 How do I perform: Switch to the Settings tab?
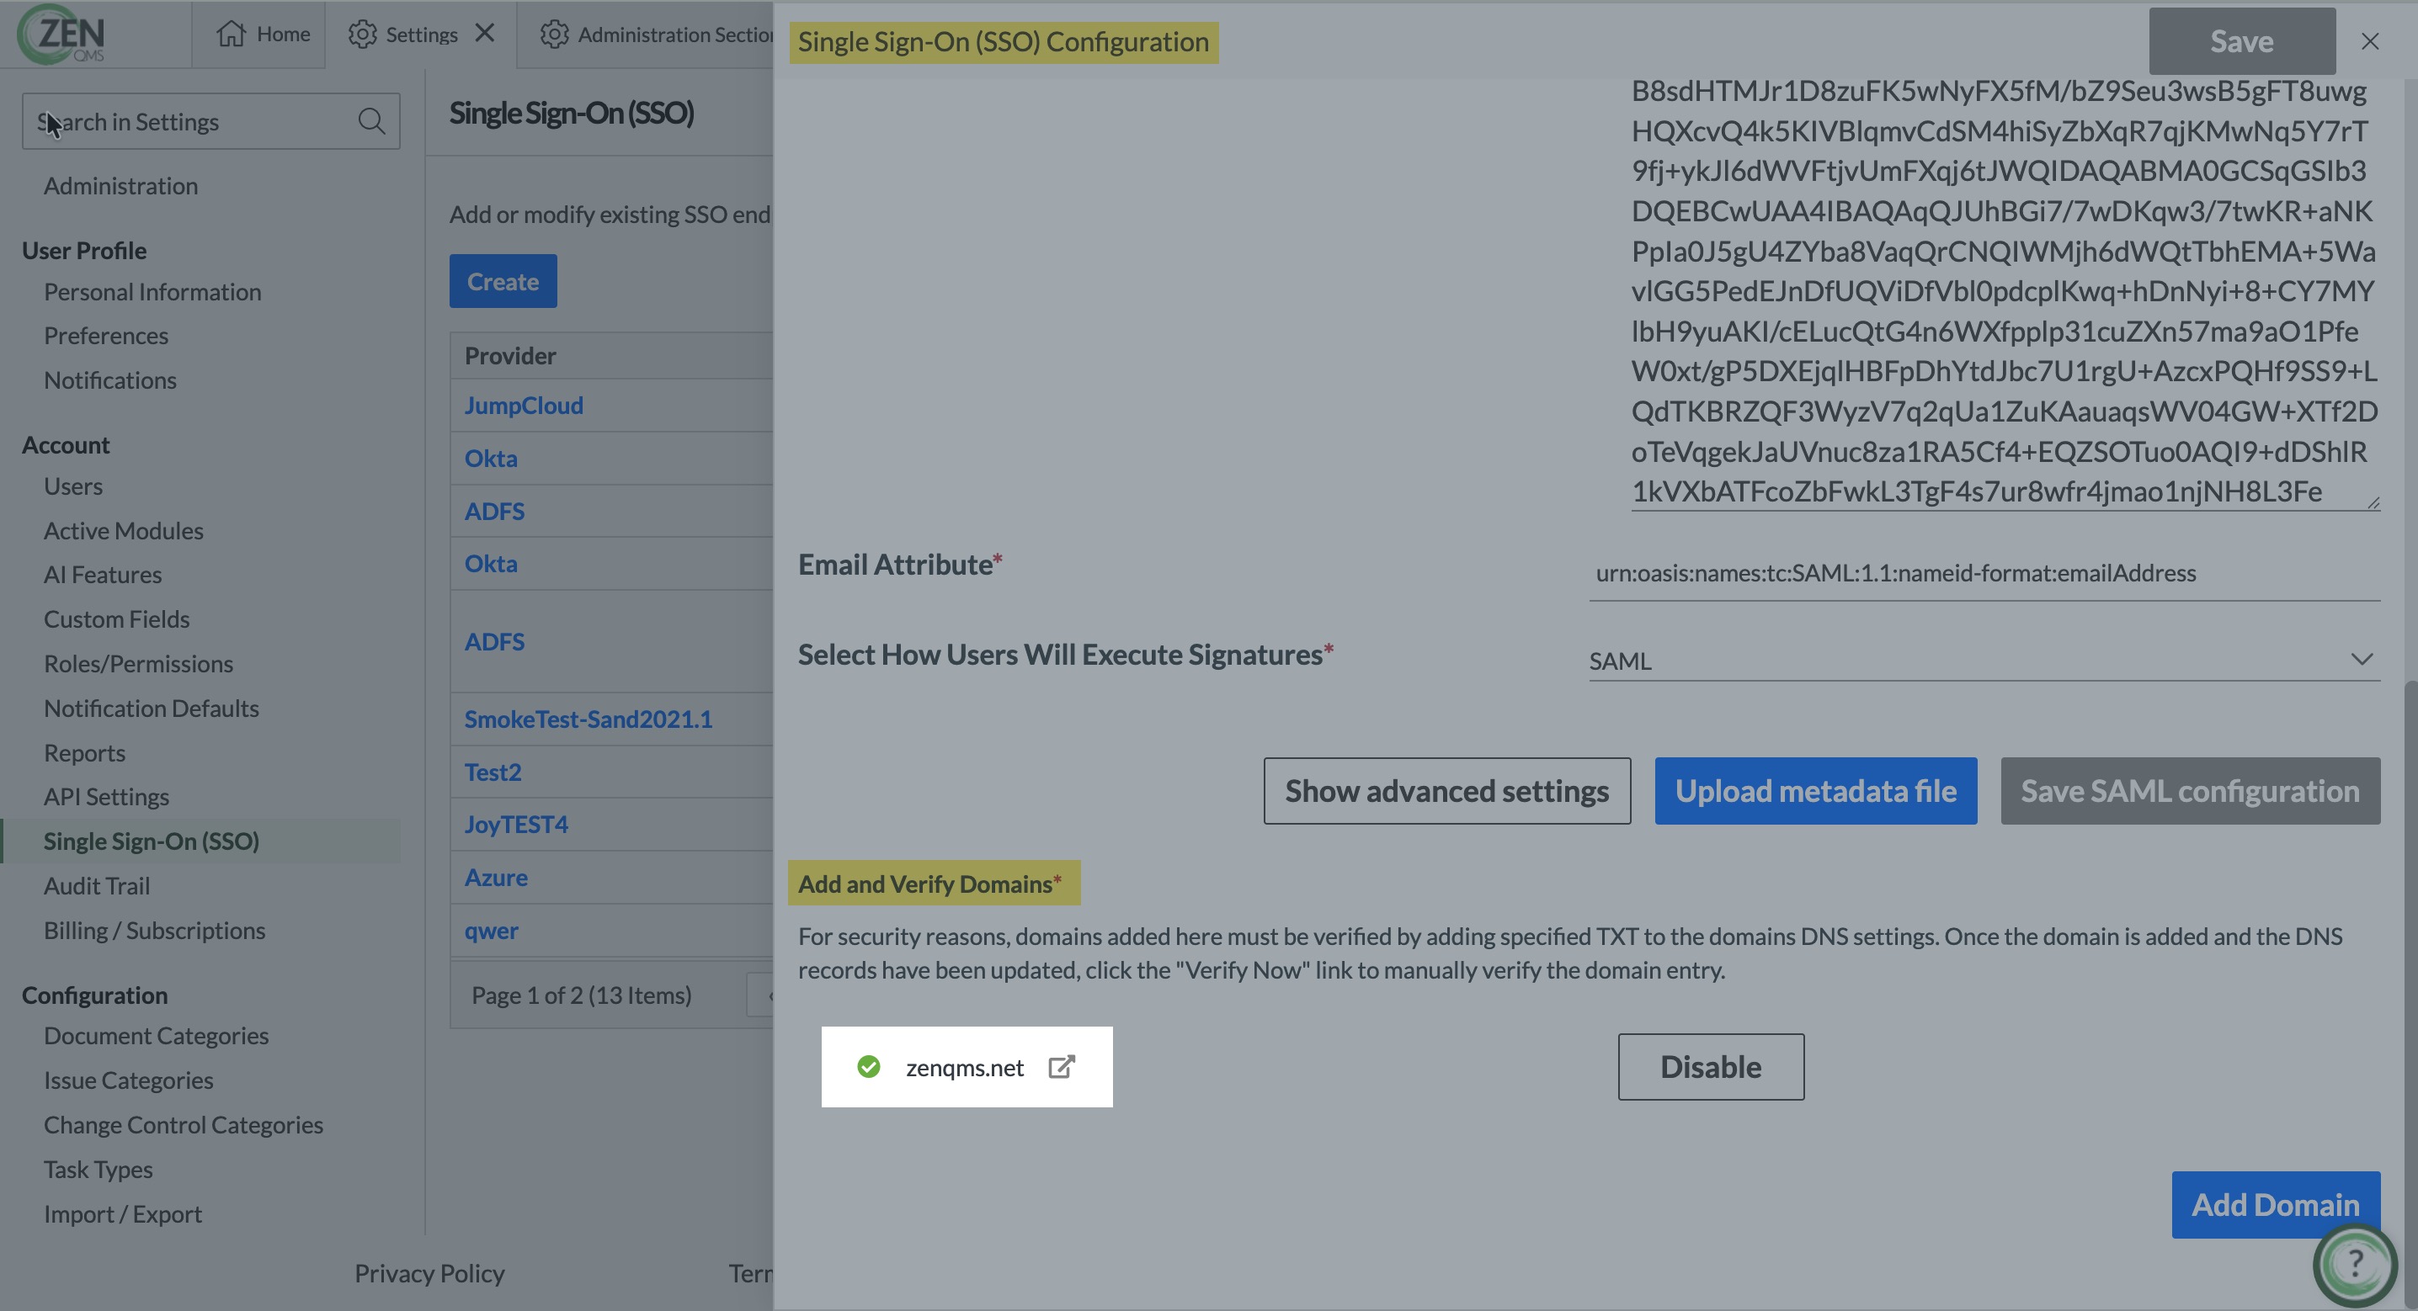pyautogui.click(x=420, y=34)
